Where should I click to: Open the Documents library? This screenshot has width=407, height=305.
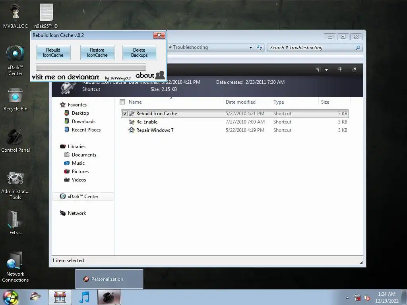click(x=84, y=155)
